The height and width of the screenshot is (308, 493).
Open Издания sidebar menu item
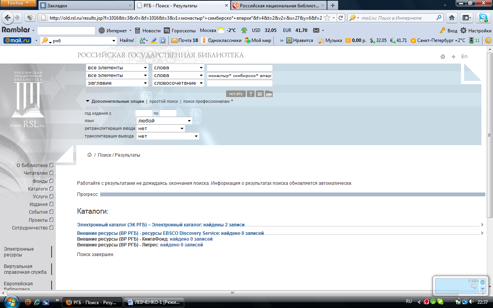[x=41, y=204]
